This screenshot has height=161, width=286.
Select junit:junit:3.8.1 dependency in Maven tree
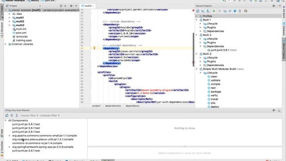222,50
